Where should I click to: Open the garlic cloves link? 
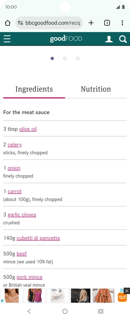click(22, 215)
